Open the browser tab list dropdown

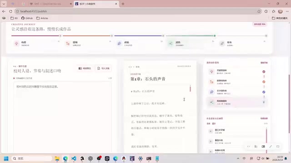(x=4, y=4)
